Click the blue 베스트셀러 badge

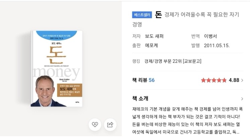click(x=142, y=15)
